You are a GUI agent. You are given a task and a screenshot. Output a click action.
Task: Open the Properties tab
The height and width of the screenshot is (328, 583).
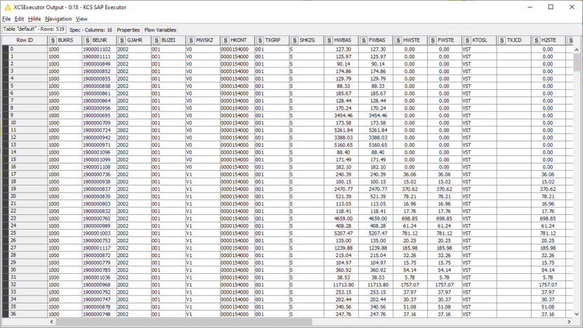128,30
